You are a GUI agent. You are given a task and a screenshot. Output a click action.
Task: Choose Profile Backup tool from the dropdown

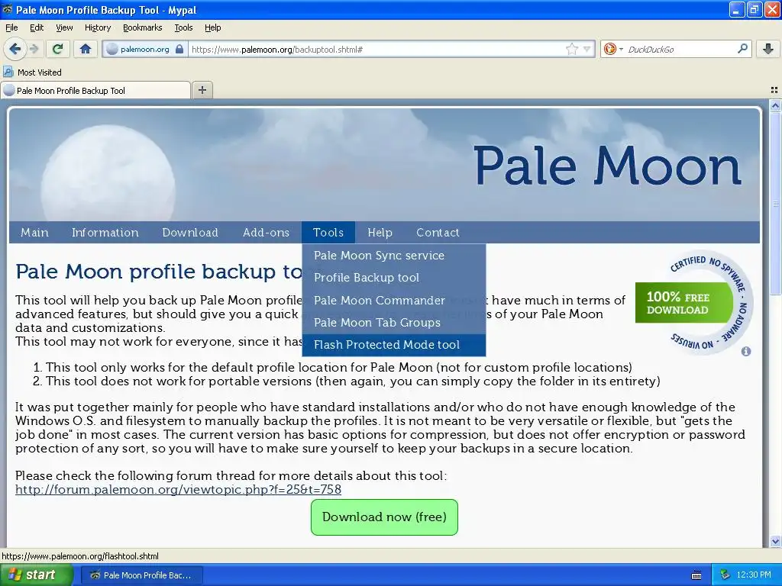[x=394, y=278]
